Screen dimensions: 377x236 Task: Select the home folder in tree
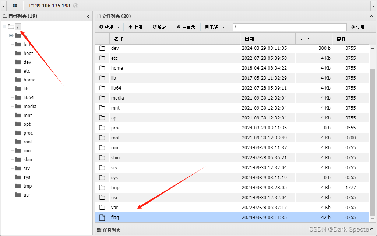pyautogui.click(x=29, y=80)
